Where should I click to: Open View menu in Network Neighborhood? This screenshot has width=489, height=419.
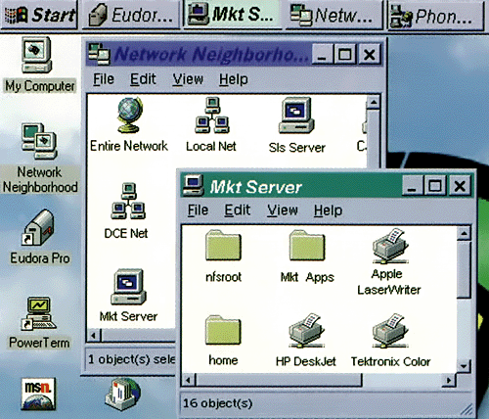(x=188, y=79)
